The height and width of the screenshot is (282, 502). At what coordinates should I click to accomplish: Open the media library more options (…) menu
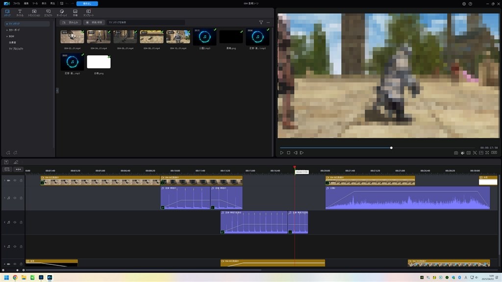point(268,23)
